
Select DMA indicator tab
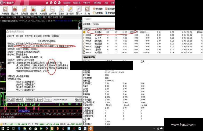pos(59,114)
